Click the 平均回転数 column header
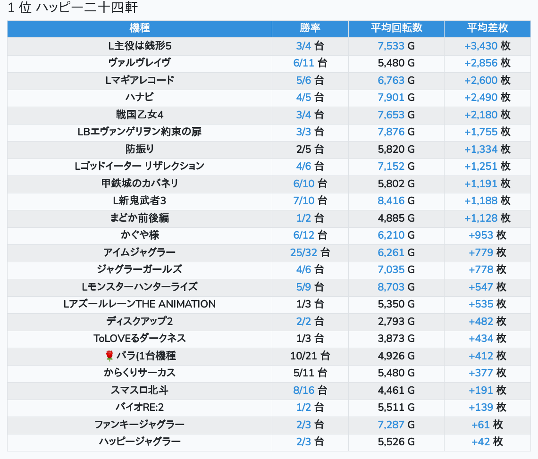Viewport: 538px width, 459px height. tap(396, 28)
